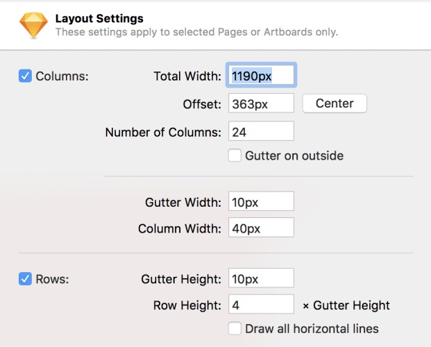Viewport: 431px width, 347px height.
Task: Click the Gutter Width input field
Action: coord(261,202)
